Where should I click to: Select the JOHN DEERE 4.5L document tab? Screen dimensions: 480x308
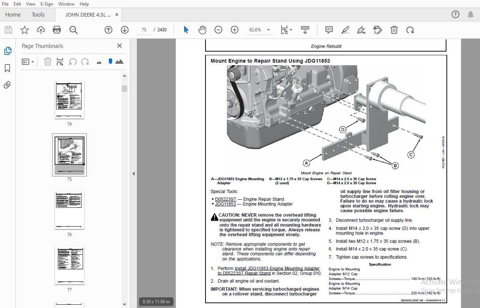click(88, 15)
